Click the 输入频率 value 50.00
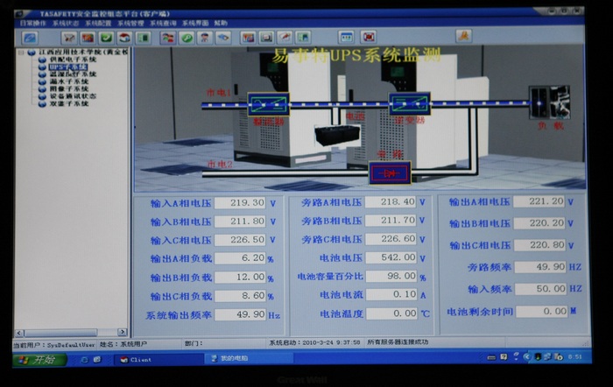 point(540,289)
